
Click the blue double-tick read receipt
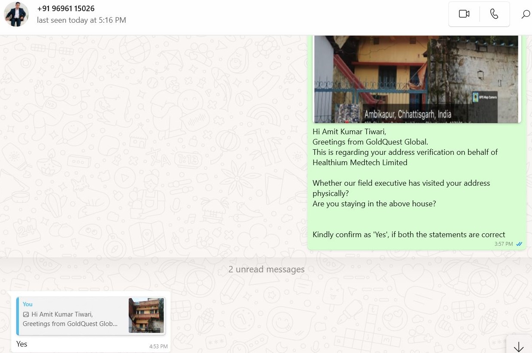[519, 244]
